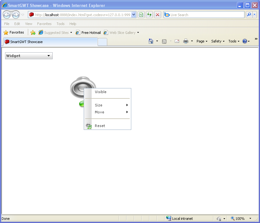Click the Done status text
The image size is (260, 223).
(x=6, y=219)
